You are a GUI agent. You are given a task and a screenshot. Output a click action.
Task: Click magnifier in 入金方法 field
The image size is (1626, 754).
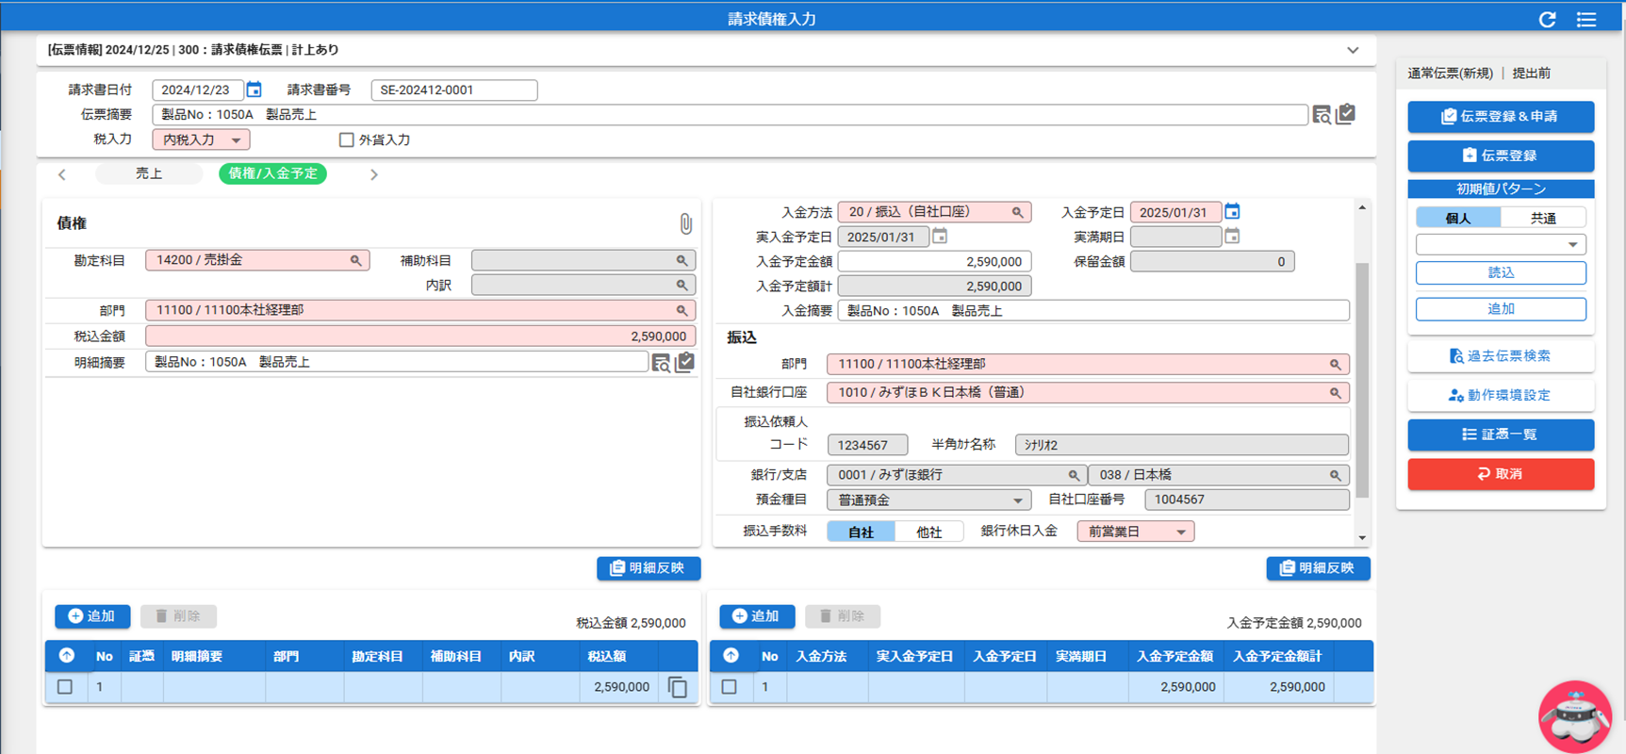[1018, 212]
